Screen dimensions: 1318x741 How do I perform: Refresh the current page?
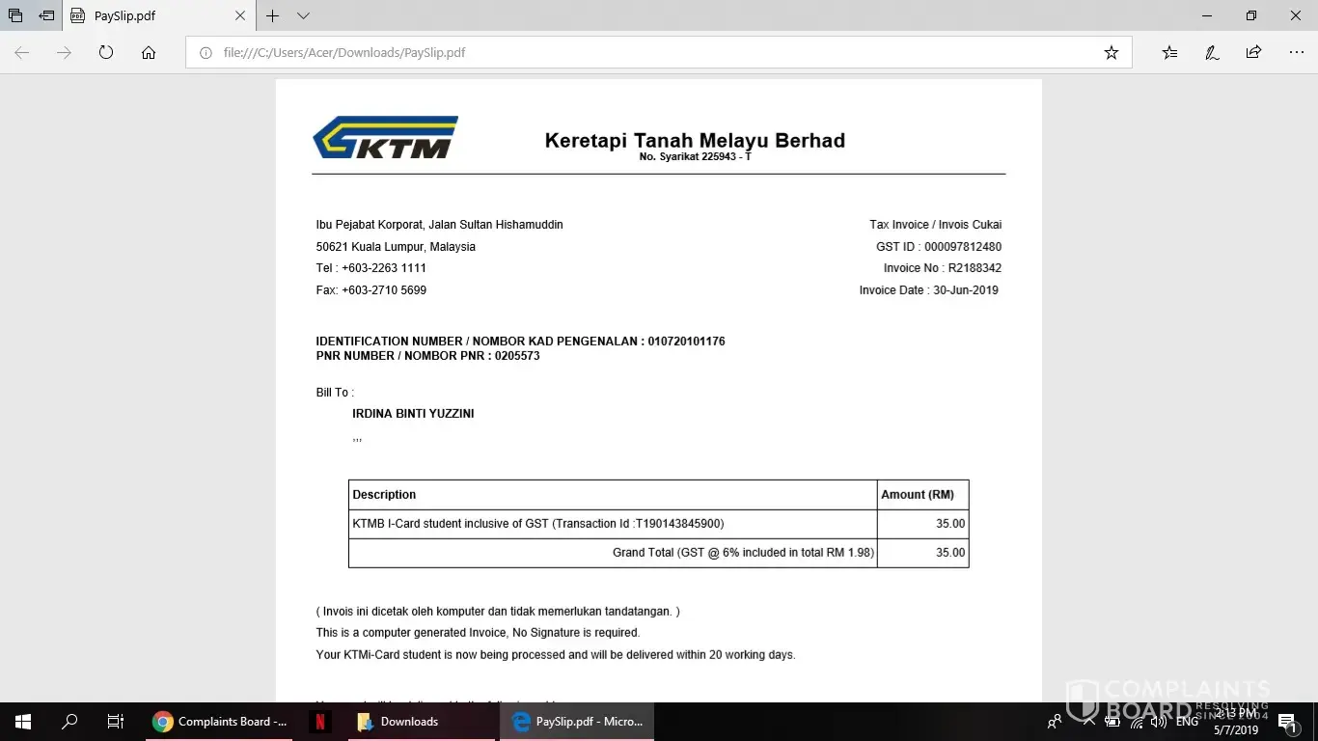pos(106,52)
